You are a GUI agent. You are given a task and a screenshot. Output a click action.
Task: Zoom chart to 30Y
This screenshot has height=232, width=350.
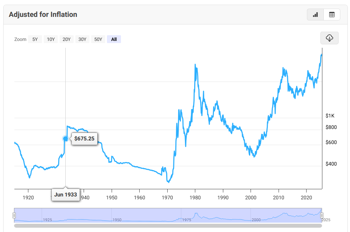click(82, 40)
